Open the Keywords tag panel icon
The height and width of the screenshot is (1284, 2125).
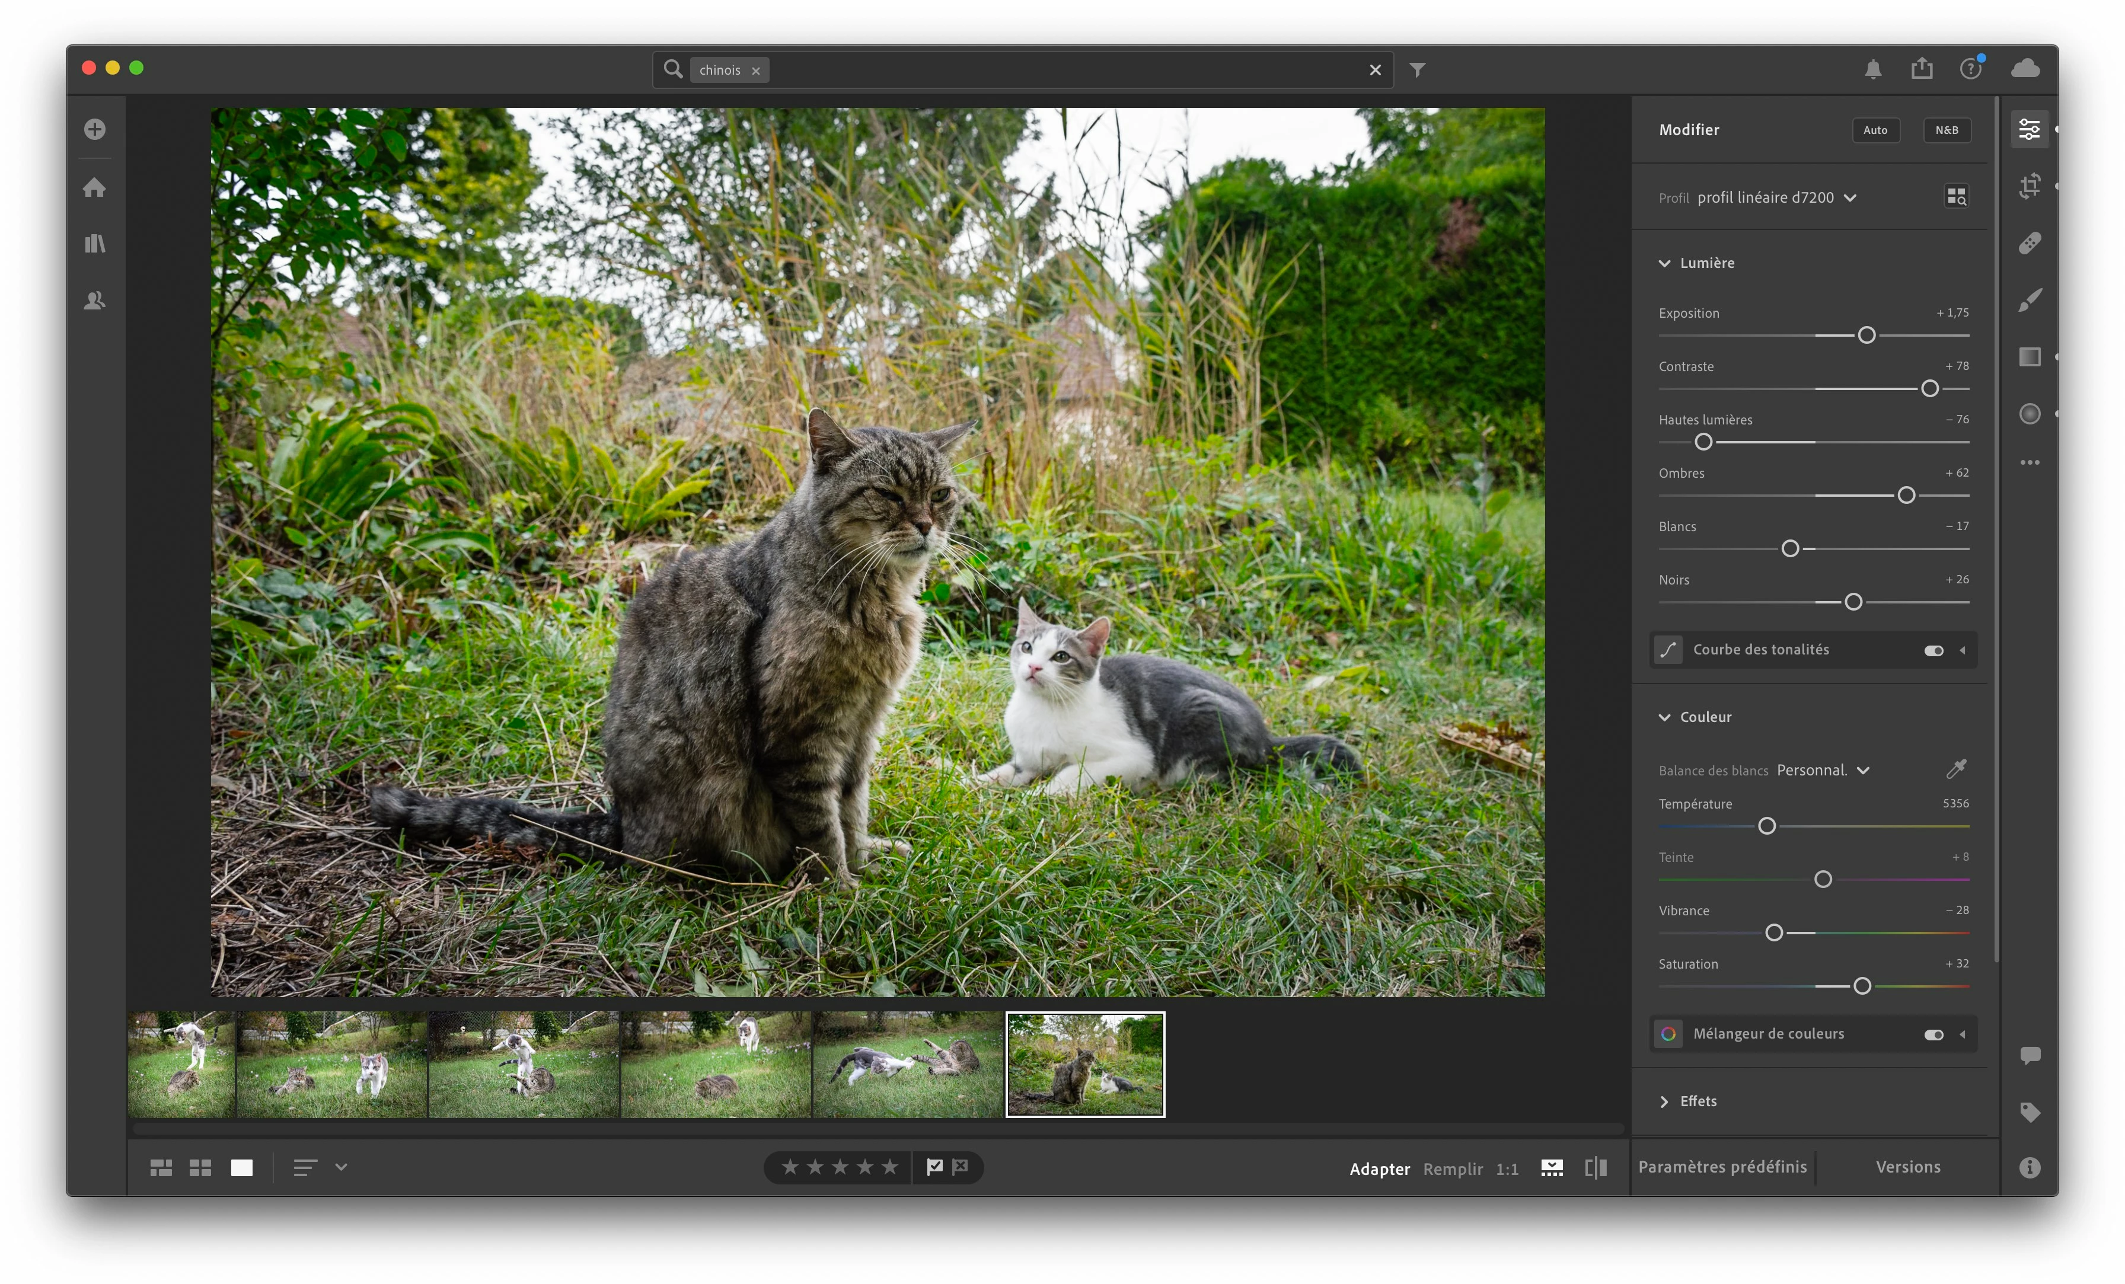coord(2030,1113)
